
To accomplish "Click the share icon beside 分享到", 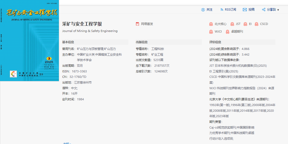I will 263,10.
